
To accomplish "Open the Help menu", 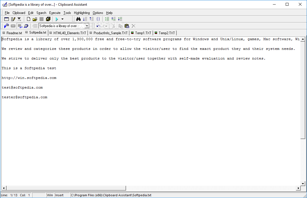I will (109, 13).
